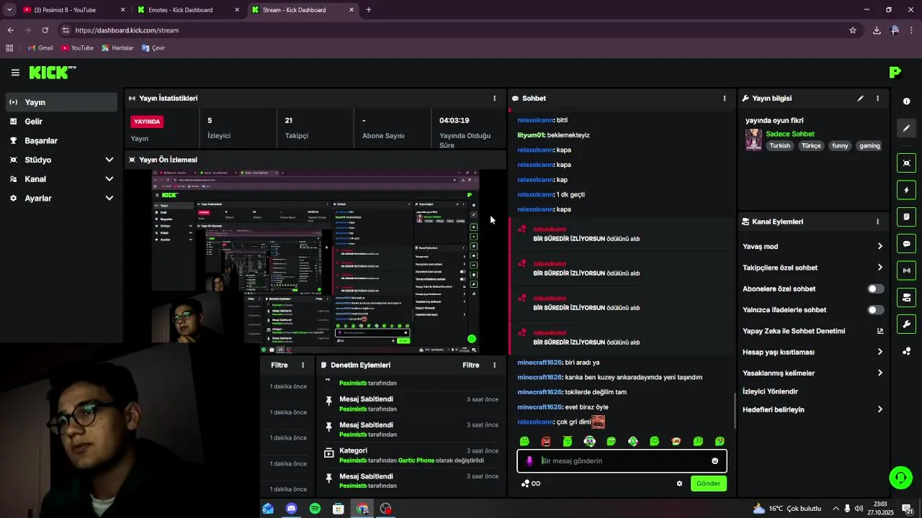The image size is (922, 518).
Task: Click the message input field
Action: coord(622,461)
